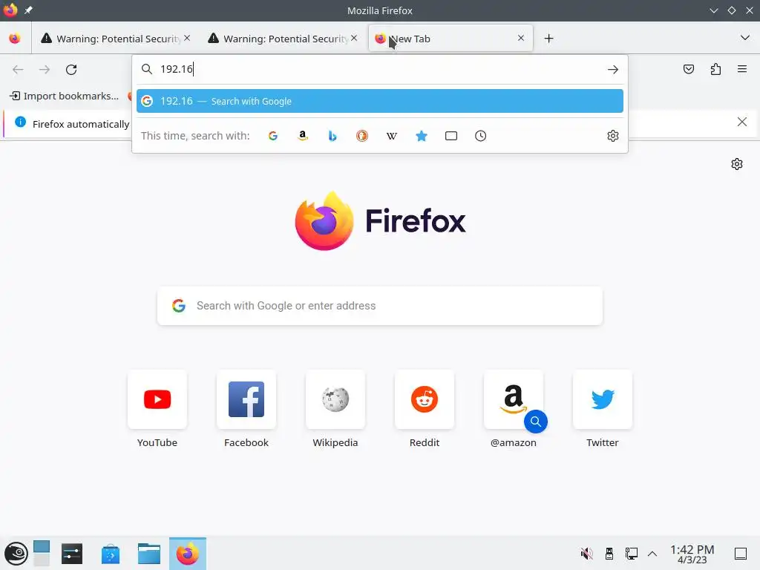This screenshot has height=570, width=760.
Task: Dismiss the Firefox automatically notification bar
Action: click(742, 122)
